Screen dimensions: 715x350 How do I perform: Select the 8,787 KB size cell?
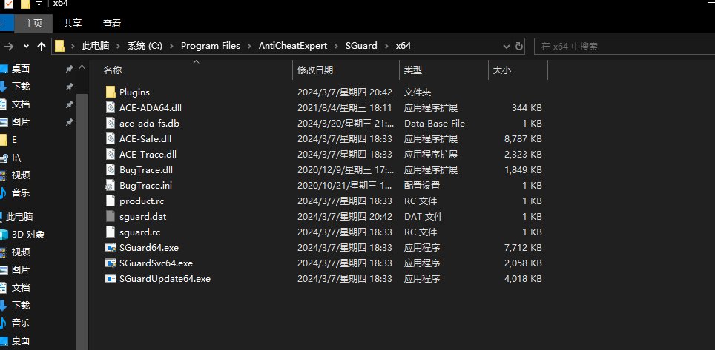pyautogui.click(x=523, y=138)
